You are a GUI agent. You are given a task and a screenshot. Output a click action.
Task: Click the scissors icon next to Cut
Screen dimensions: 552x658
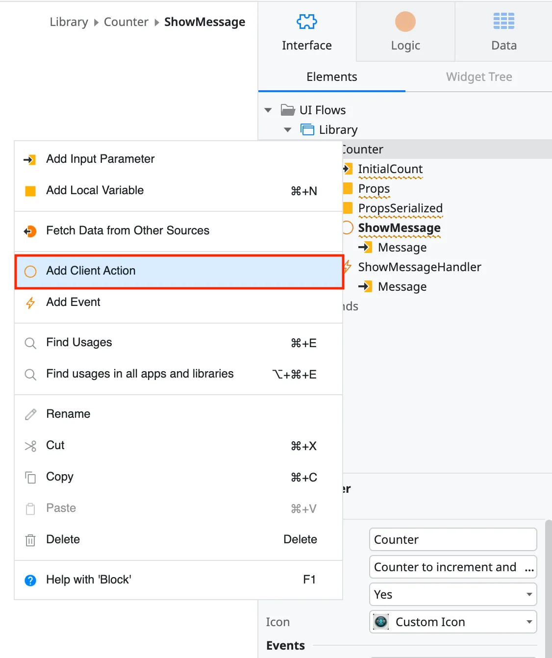(30, 446)
